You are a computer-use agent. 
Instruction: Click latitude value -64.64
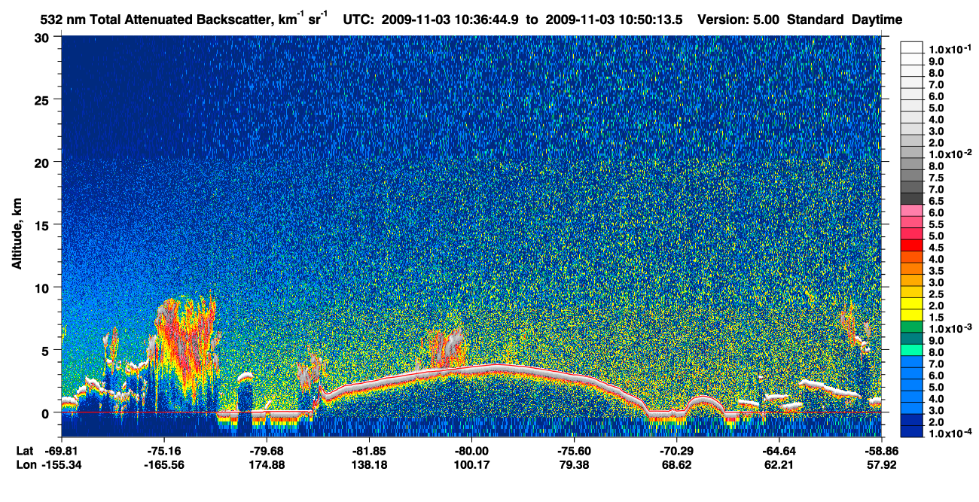pyautogui.click(x=778, y=452)
